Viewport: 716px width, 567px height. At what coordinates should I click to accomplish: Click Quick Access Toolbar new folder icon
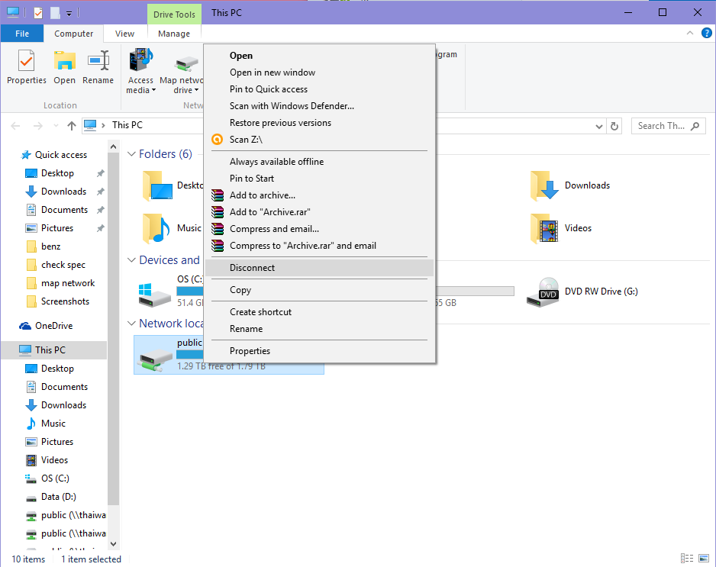pyautogui.click(x=55, y=13)
